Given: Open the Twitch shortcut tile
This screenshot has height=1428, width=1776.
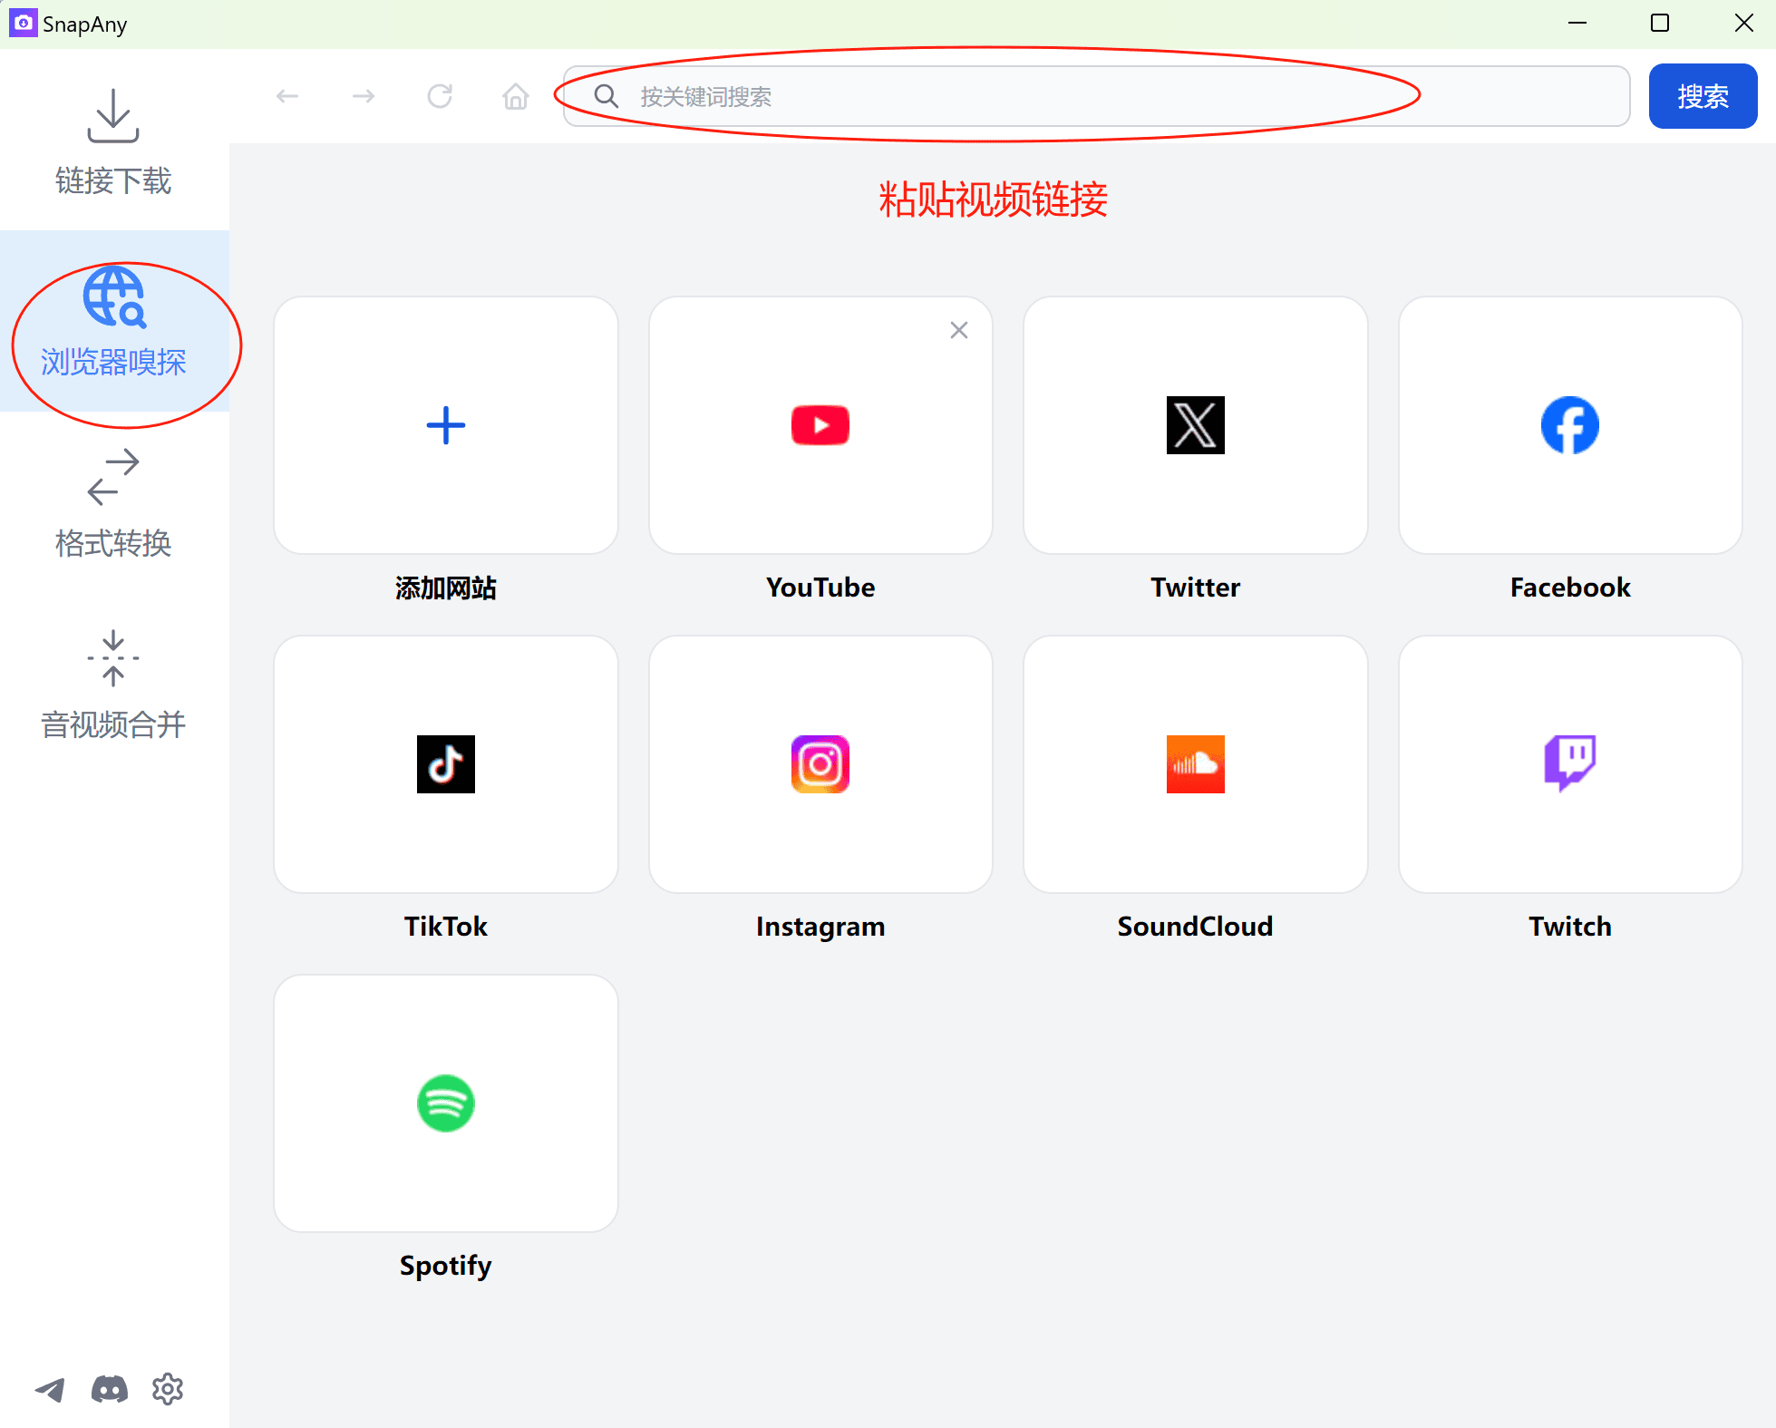Looking at the screenshot, I should point(1569,764).
